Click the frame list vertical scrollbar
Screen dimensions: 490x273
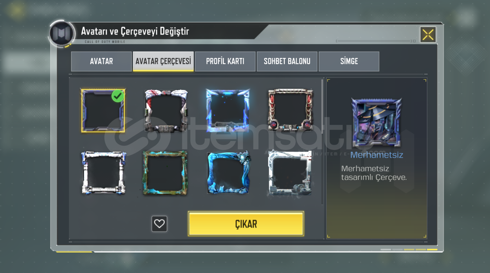[322, 106]
